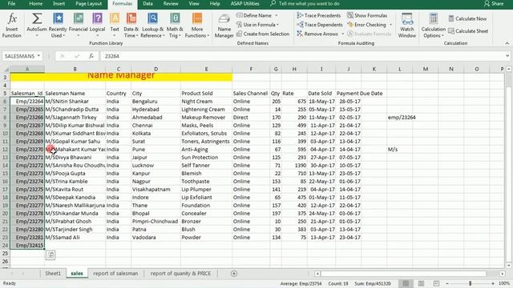Open Financial functions library
513x288 pixels.
click(x=79, y=26)
